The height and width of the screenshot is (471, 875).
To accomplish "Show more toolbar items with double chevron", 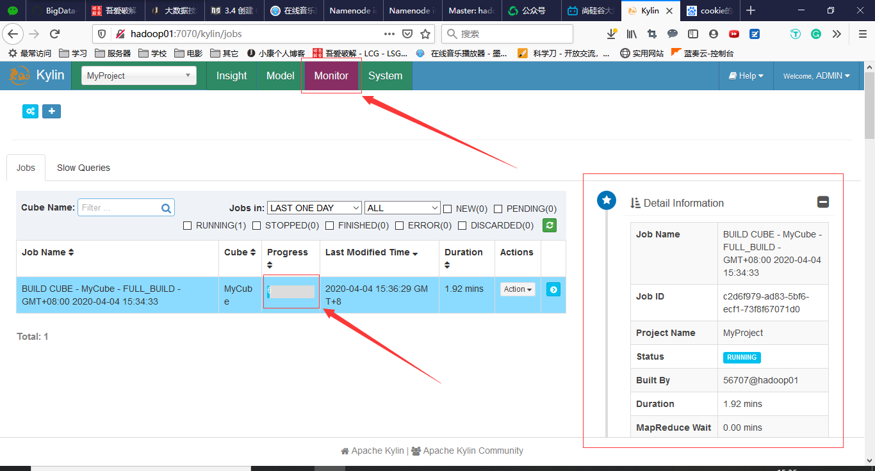I will pyautogui.click(x=837, y=34).
